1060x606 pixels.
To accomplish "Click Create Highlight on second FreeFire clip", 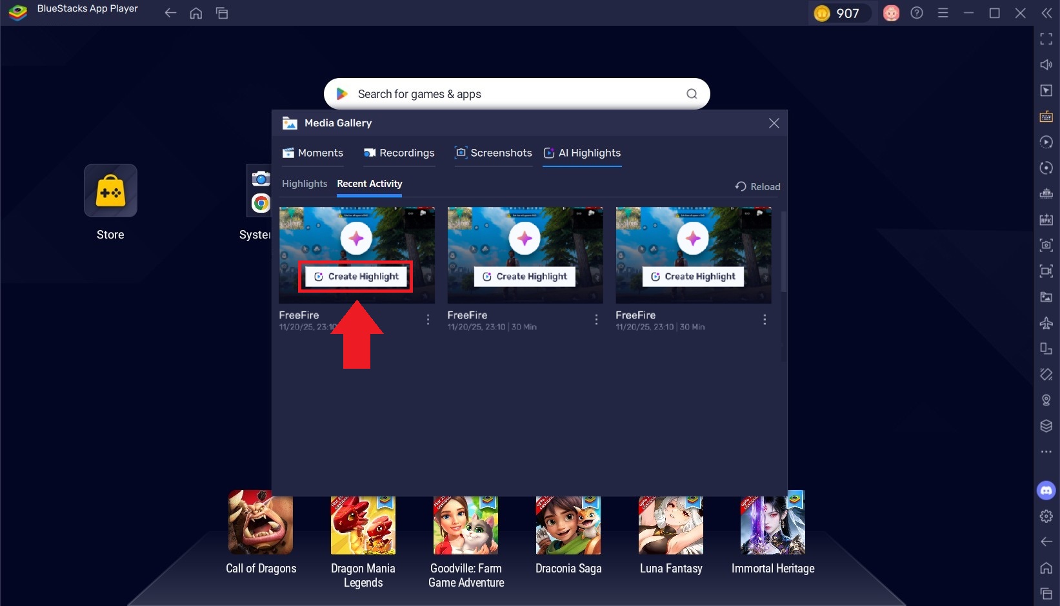I will pyautogui.click(x=525, y=277).
